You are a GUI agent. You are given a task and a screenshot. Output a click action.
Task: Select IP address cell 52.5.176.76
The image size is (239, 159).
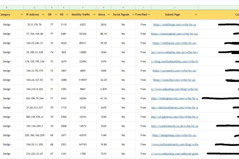click(34, 25)
